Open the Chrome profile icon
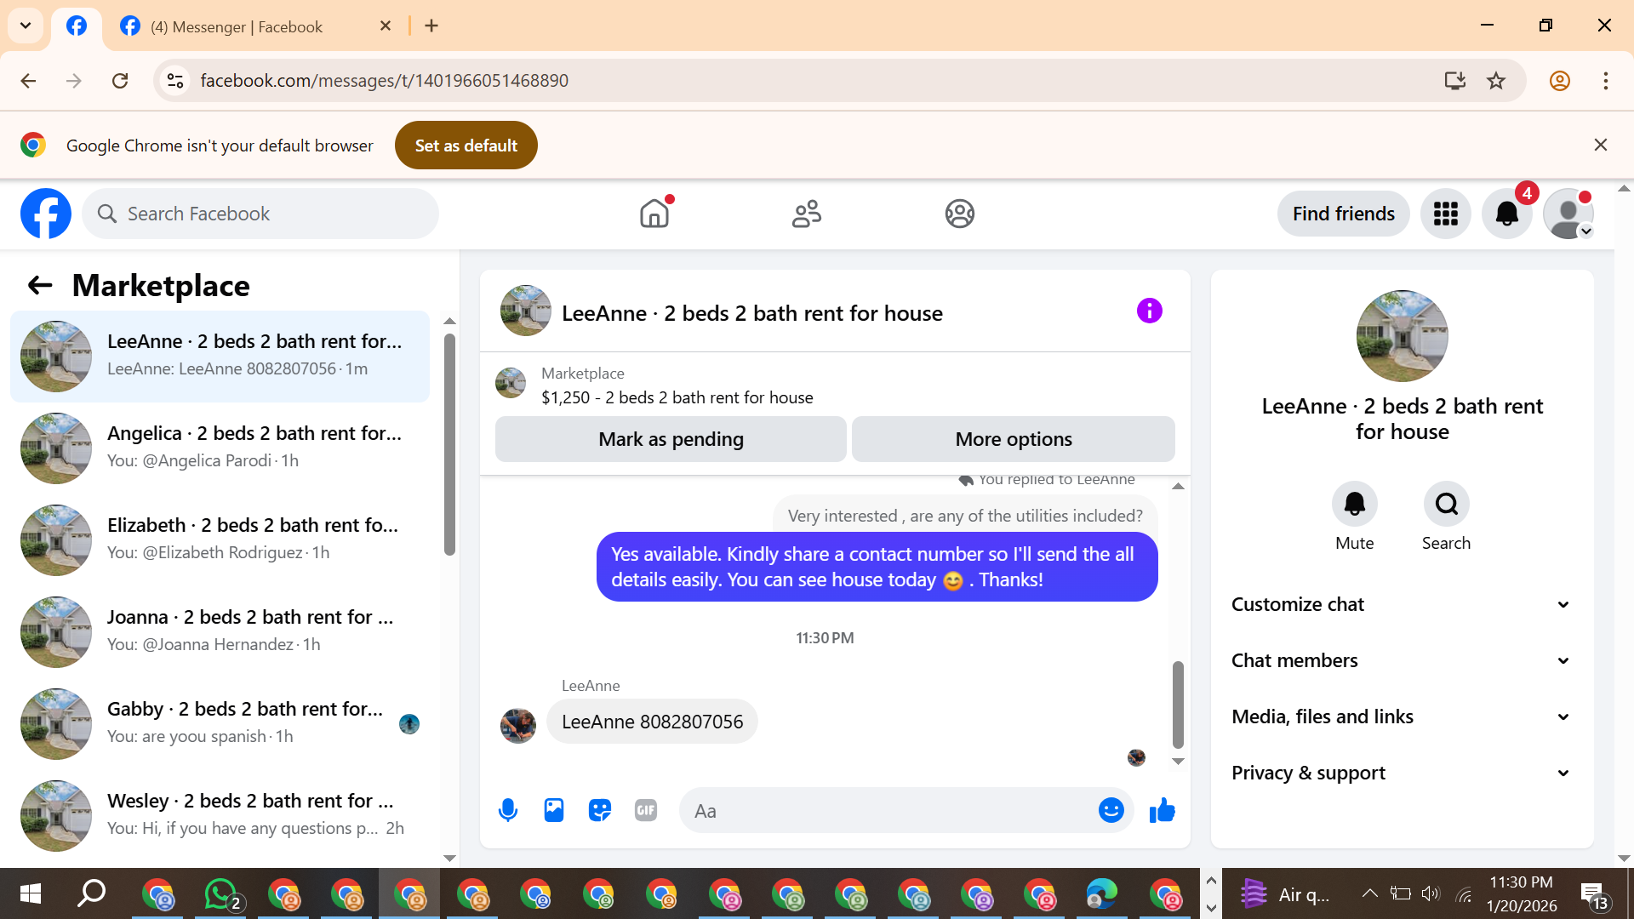Viewport: 1634px width, 919px height. (1560, 81)
